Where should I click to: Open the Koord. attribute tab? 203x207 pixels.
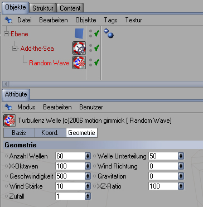pos(50,133)
